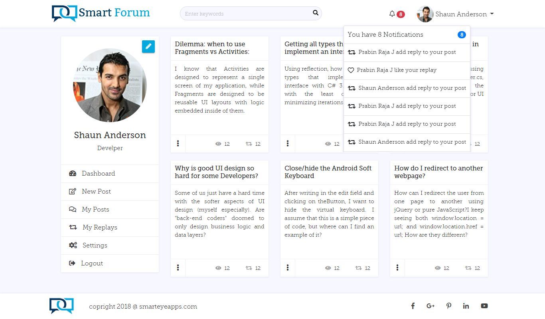Click the LinkedIn footer icon
Screen dimensions: 545x319
click(x=466, y=306)
